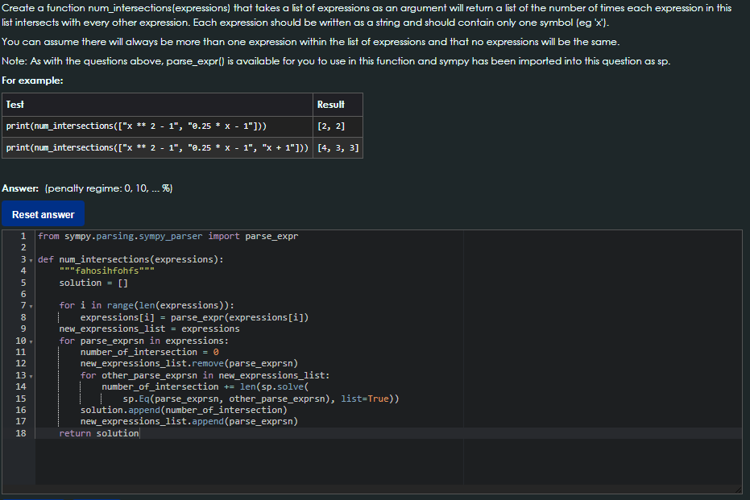Place cursor at end of 'return solution' line
Viewport: 750px width, 500px height.
pos(139,433)
